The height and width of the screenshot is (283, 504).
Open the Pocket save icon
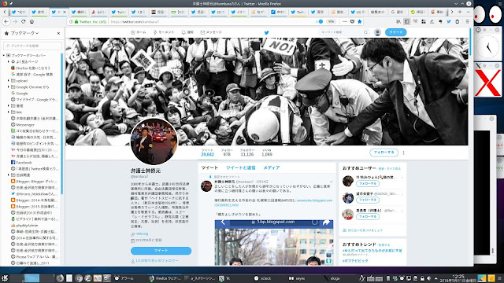pyautogui.click(x=352, y=21)
